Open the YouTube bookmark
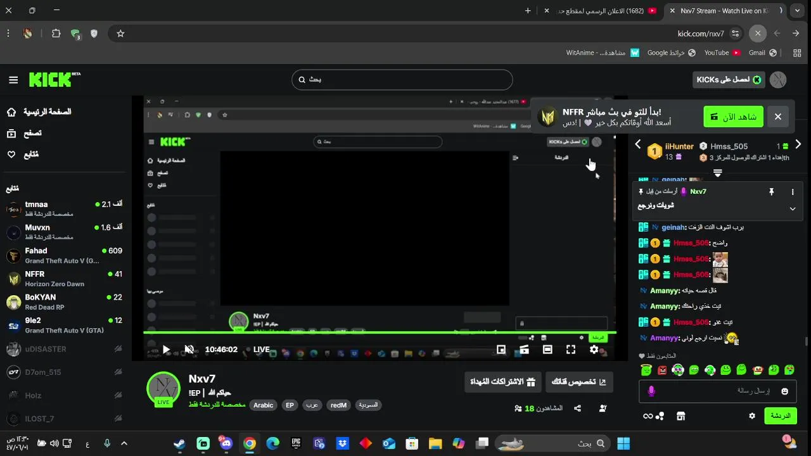This screenshot has width=811, height=456. [722, 53]
